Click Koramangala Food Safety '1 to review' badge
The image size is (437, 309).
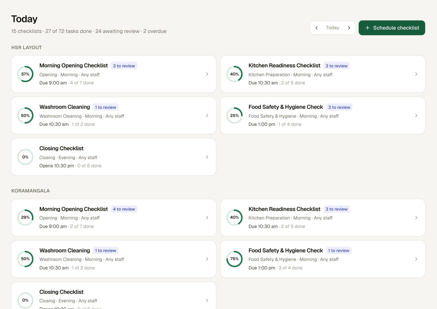(339, 251)
